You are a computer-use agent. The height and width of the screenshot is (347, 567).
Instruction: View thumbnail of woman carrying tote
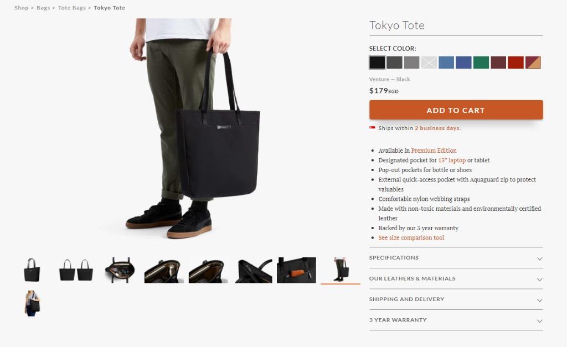[x=32, y=303]
